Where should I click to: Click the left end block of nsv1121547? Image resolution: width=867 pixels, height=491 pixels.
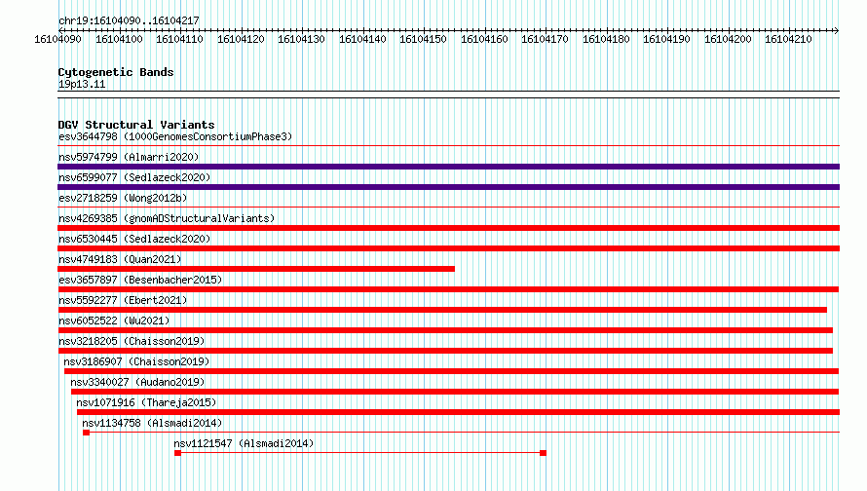click(177, 453)
